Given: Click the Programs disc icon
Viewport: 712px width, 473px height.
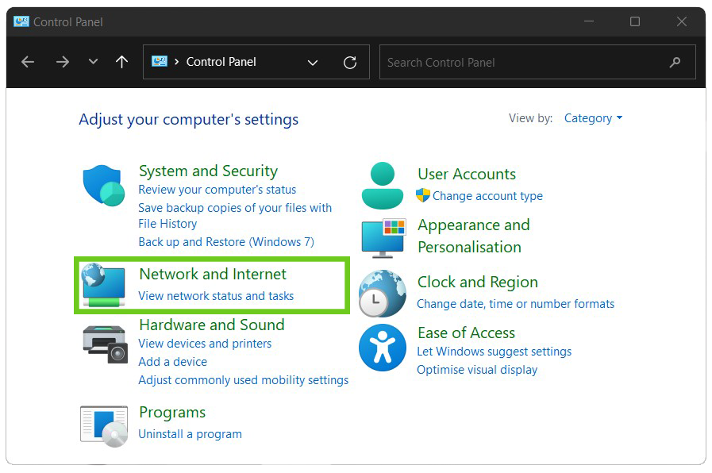Looking at the screenshot, I should click(x=104, y=425).
